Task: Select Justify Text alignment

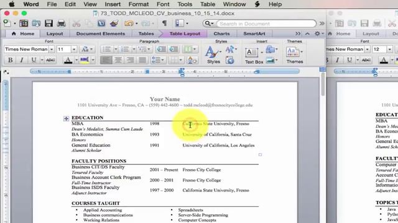Action: tap(142, 60)
